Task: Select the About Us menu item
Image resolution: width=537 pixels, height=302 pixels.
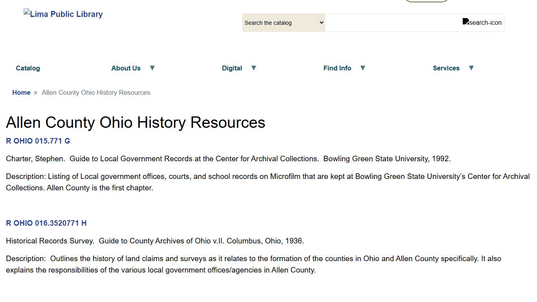Action: [x=126, y=68]
